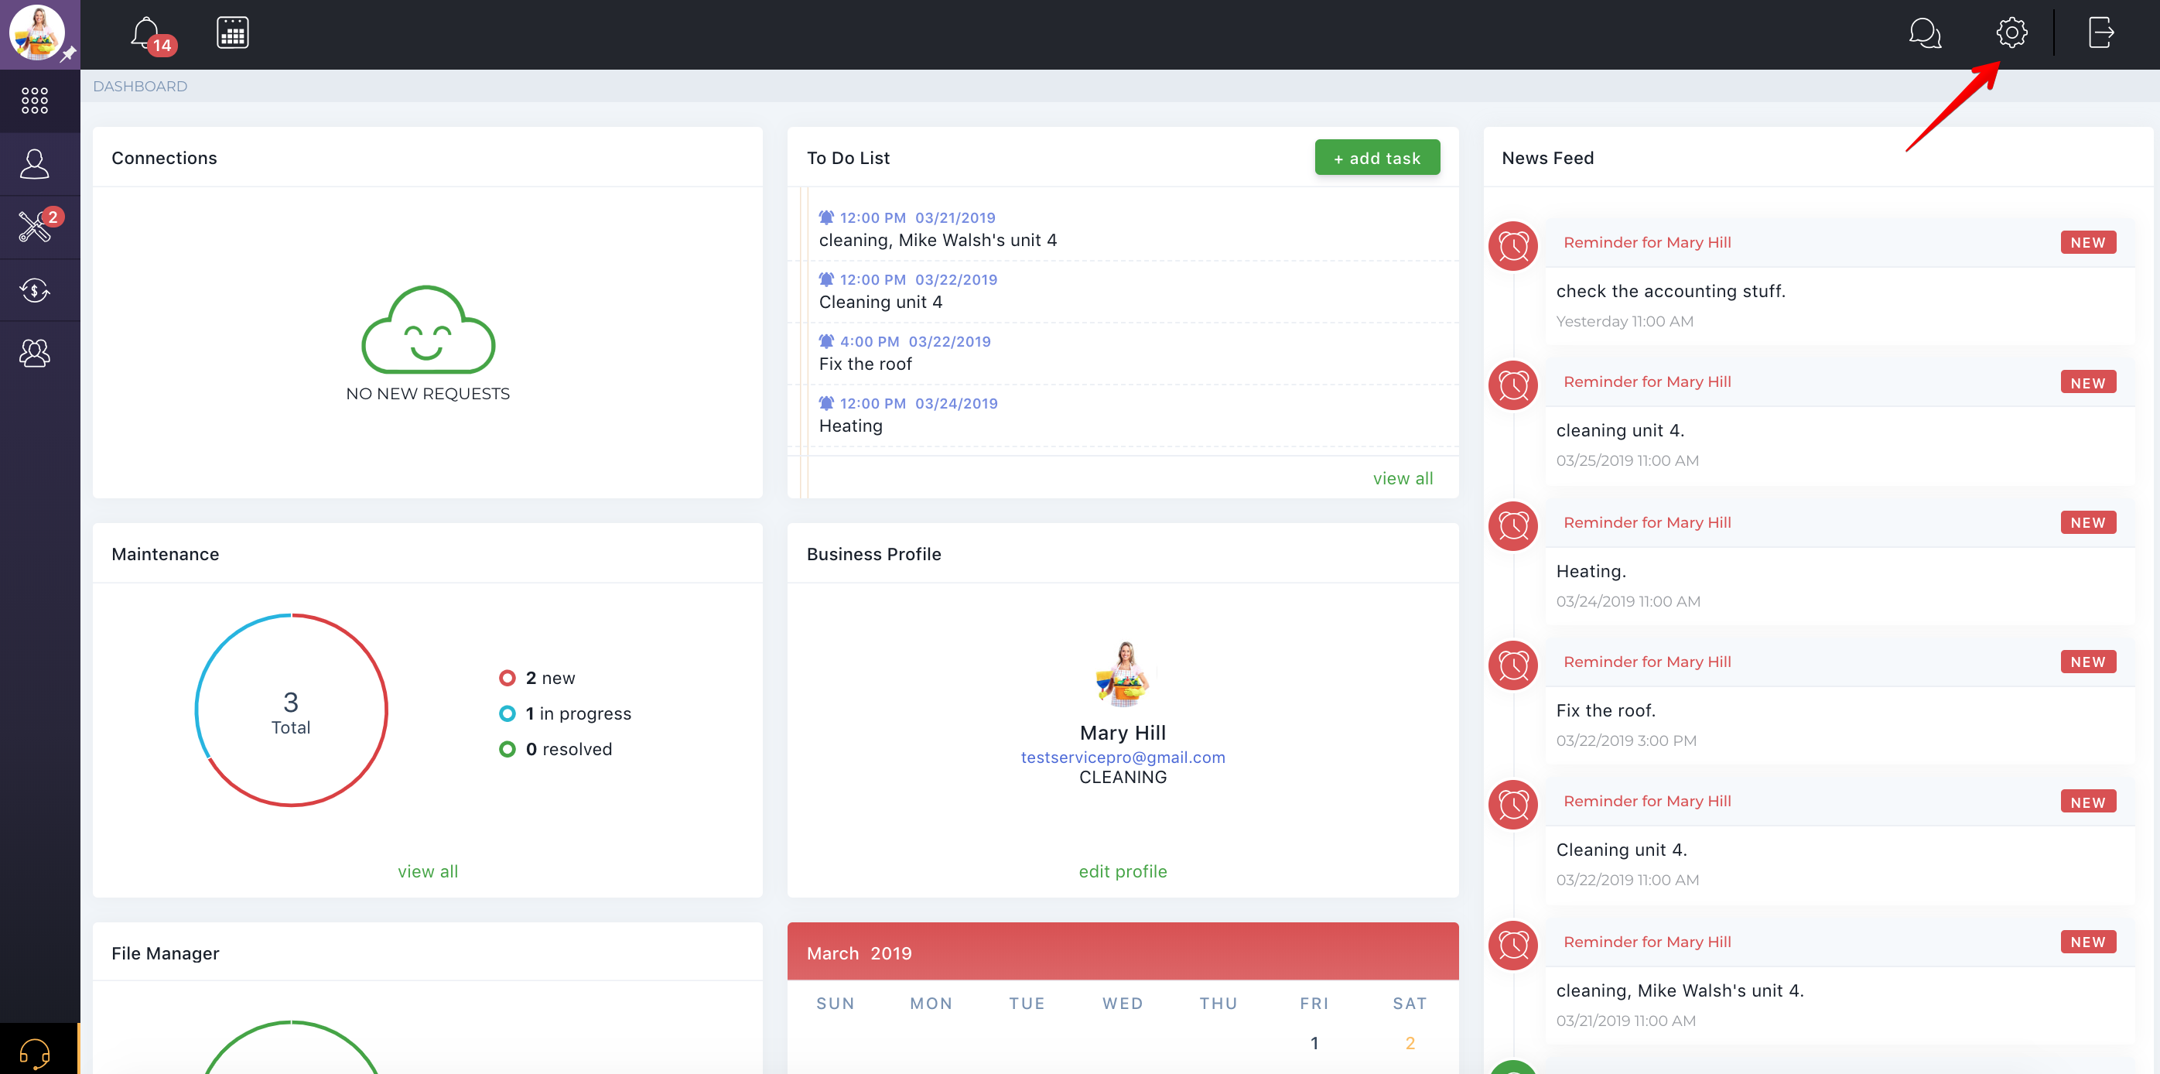The width and height of the screenshot is (2160, 1074).
Task: Click the bell icon beside 12:00 PM 03/21/2019
Action: point(826,217)
